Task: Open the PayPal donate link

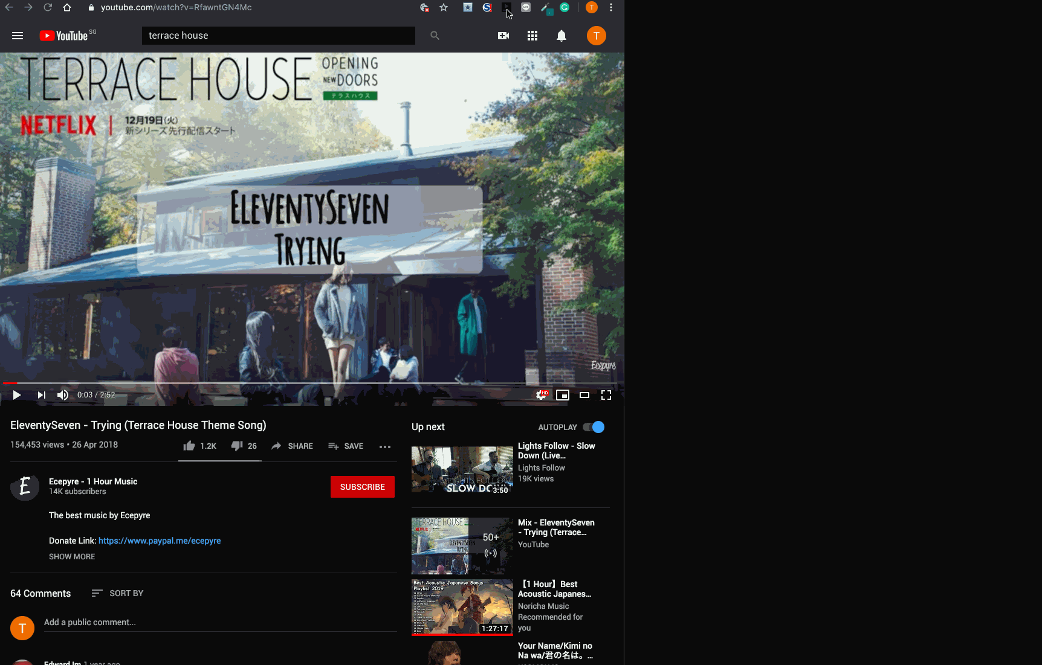Action: click(160, 541)
